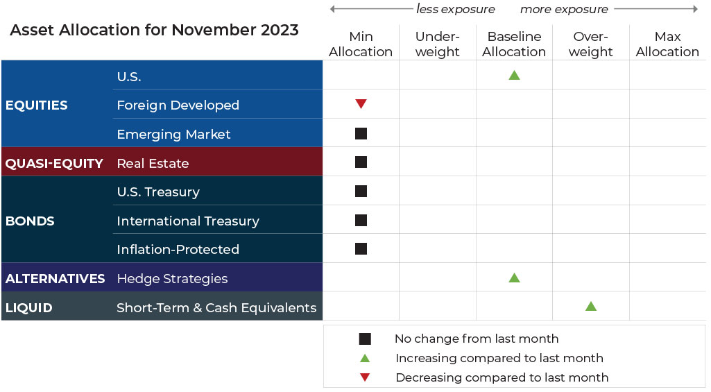Click the 'Foreign Developed' row label
The image size is (711, 392).
(178, 105)
